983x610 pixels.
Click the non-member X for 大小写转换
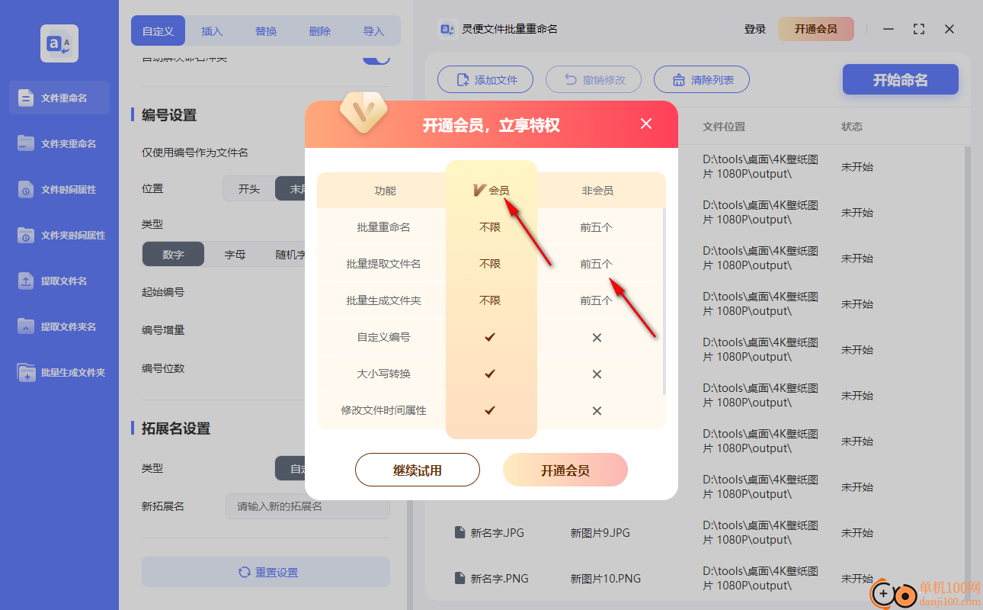[x=597, y=374]
